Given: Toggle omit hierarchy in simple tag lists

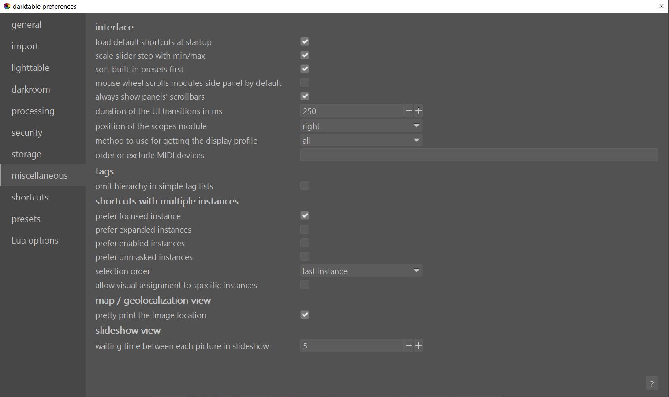Looking at the screenshot, I should (305, 186).
